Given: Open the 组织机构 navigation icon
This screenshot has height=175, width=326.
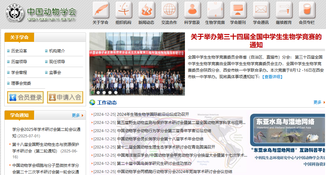Looking at the screenshot, I should click(123, 10).
